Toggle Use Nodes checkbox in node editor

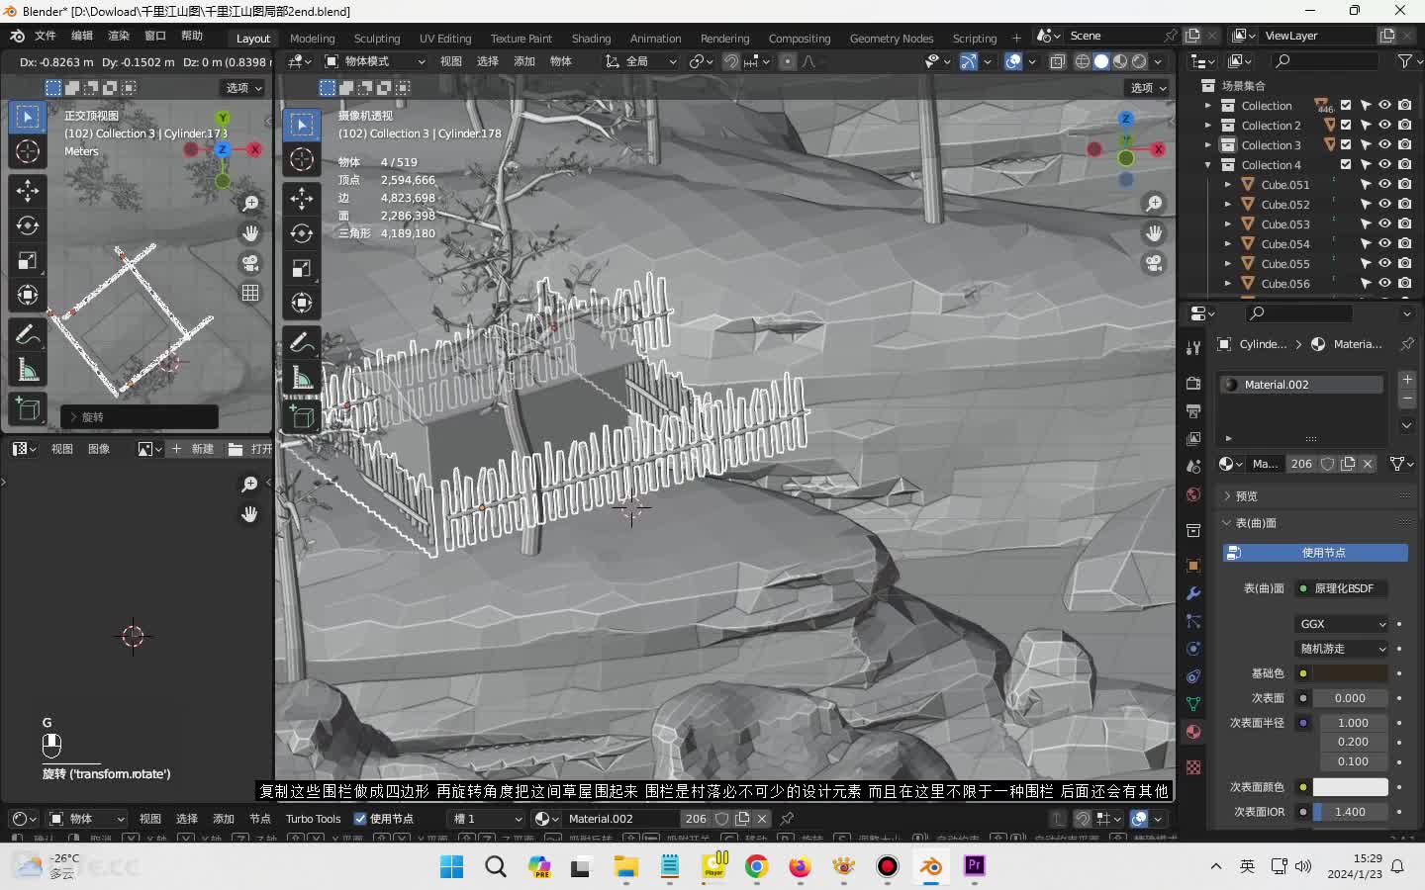point(360,819)
